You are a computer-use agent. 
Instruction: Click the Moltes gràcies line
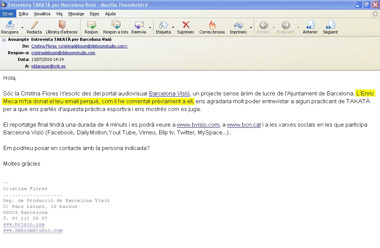[22, 164]
